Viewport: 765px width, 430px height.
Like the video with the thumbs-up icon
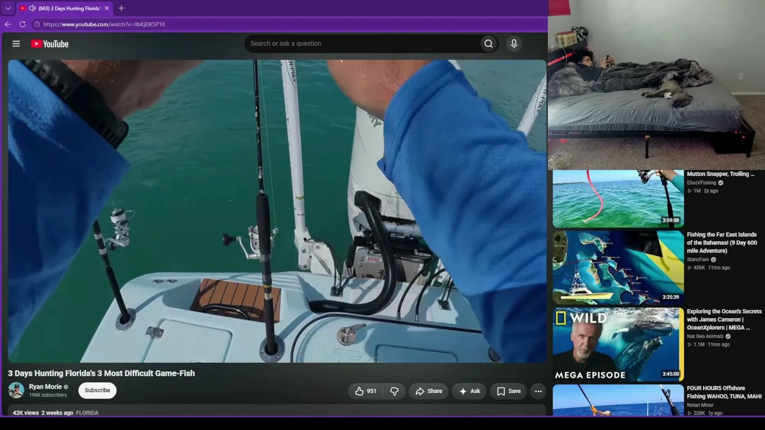coord(365,391)
